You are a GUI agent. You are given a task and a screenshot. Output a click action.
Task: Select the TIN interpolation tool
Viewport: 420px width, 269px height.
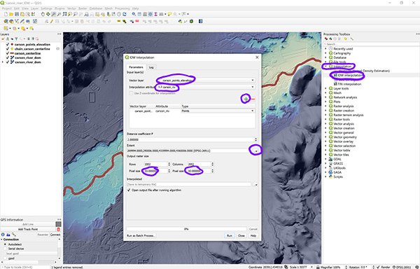(349, 84)
